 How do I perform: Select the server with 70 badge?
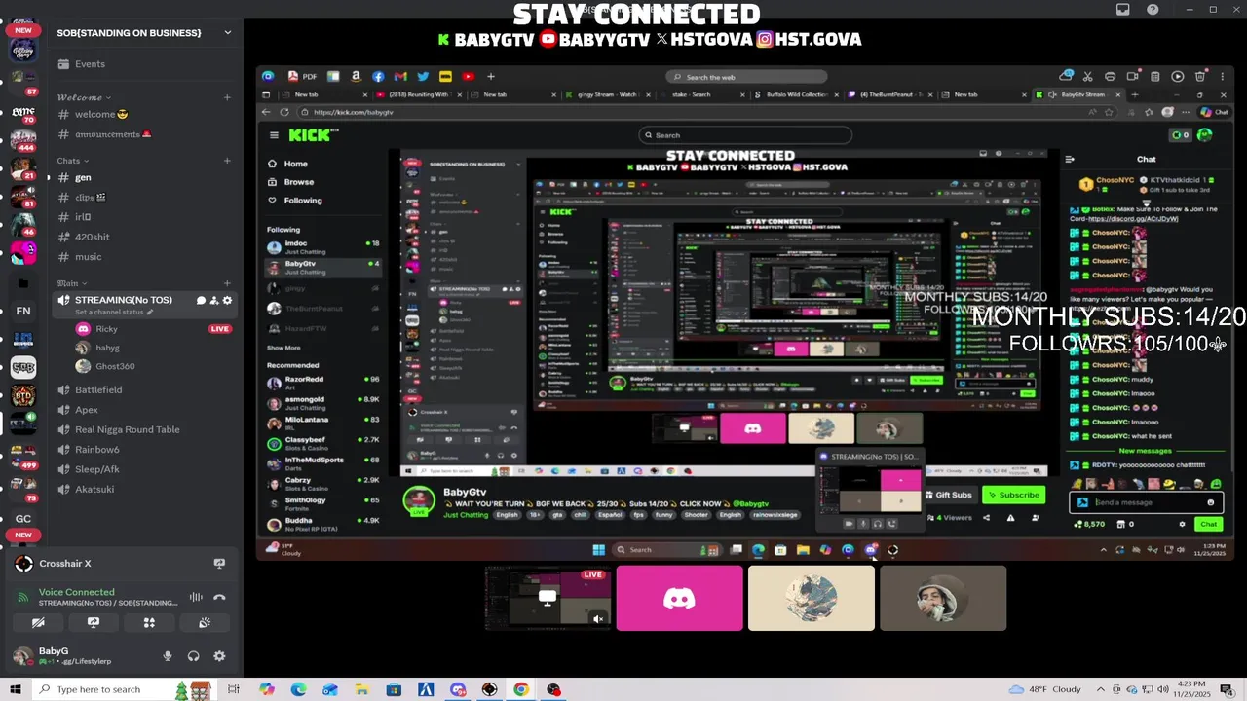point(23,113)
